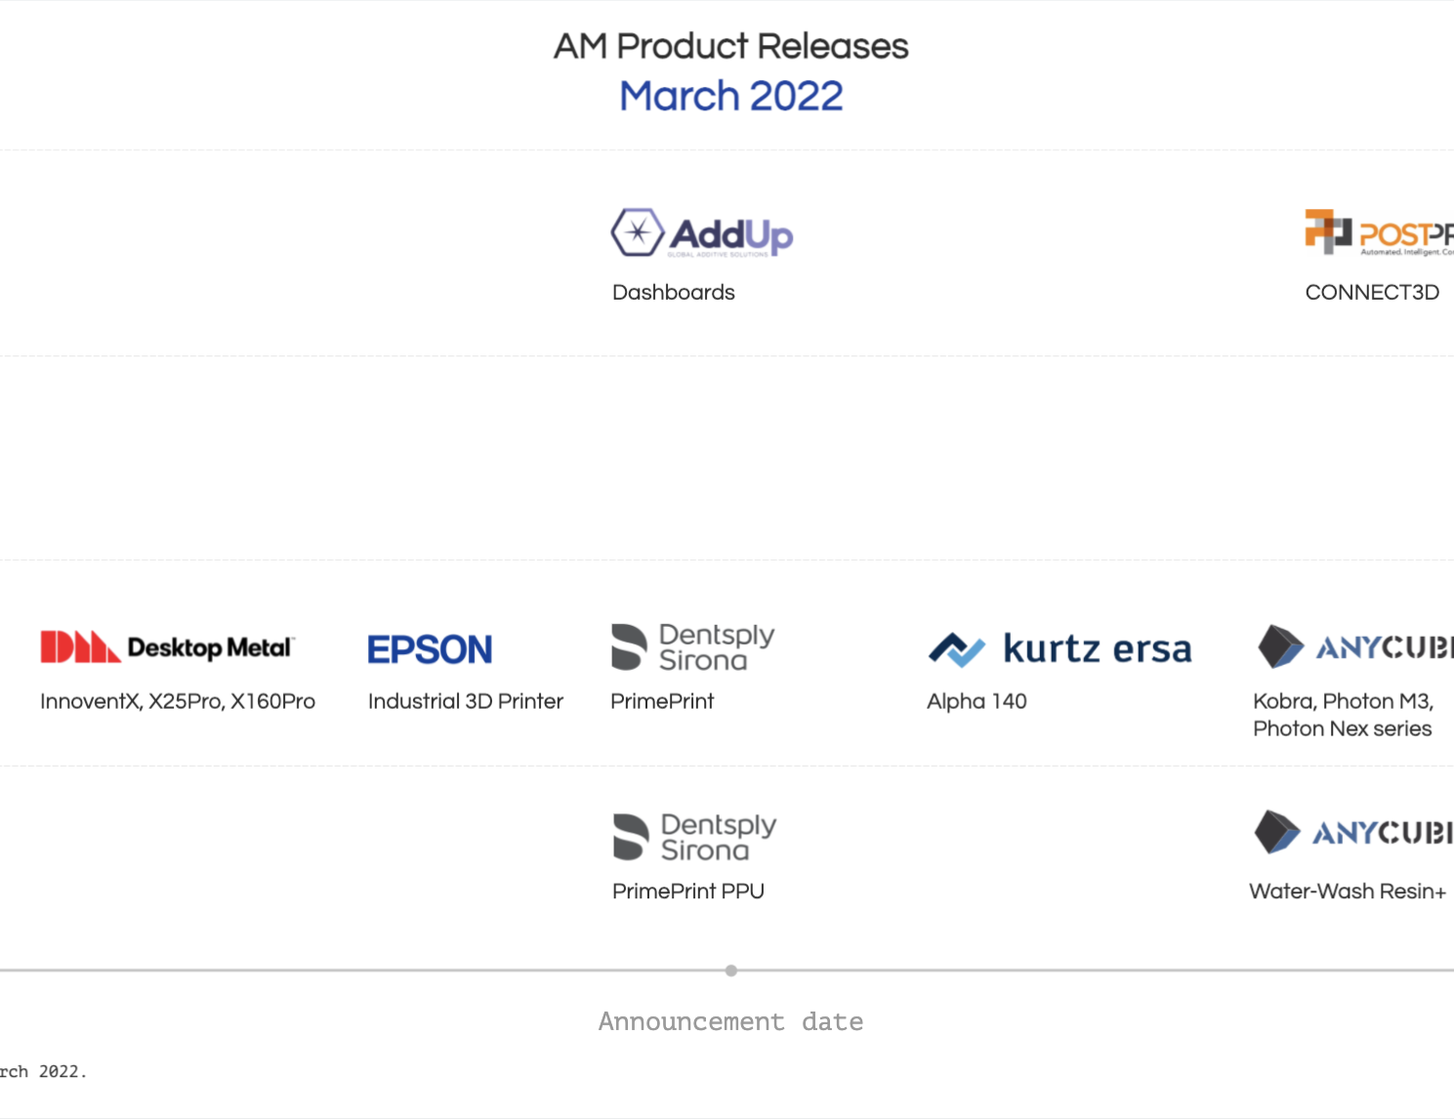The height and width of the screenshot is (1119, 1454).
Task: Open the Dashboards release entry
Action: (x=673, y=292)
